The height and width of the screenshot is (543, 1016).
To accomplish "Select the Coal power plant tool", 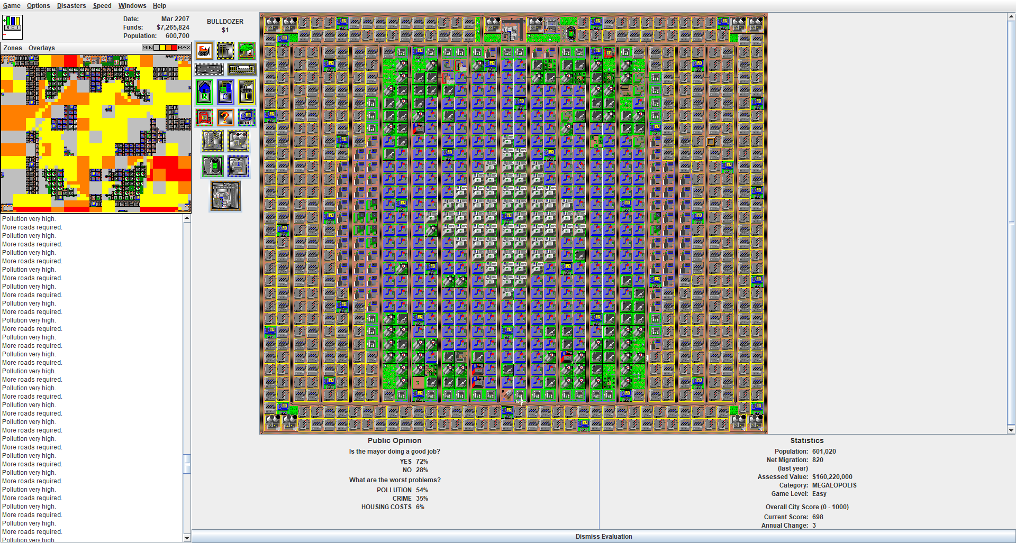I will (x=213, y=141).
